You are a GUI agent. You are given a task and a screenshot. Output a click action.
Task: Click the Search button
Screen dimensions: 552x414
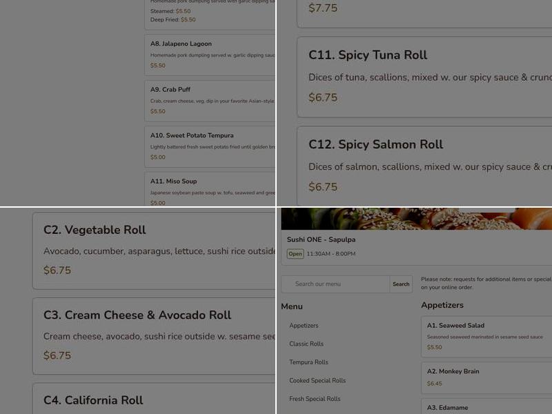[x=401, y=284]
